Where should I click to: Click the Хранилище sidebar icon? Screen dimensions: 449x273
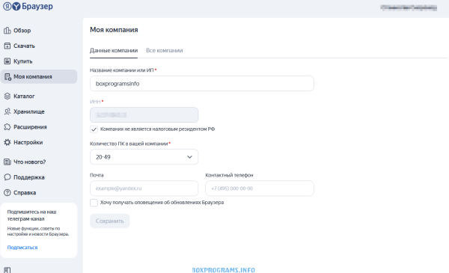coord(7,111)
